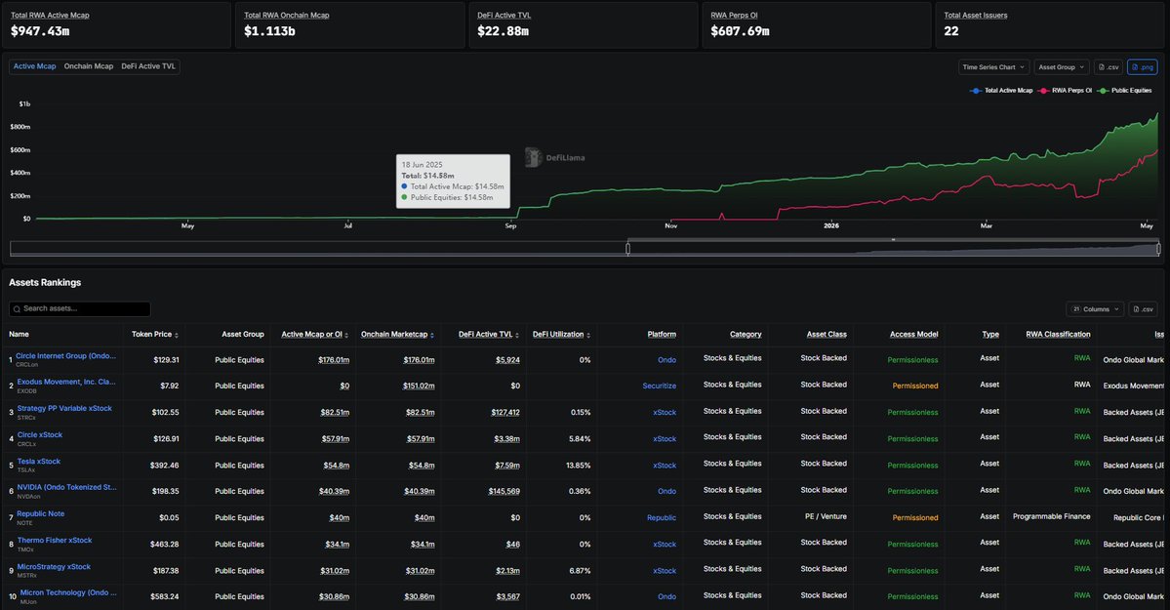Toggle Total Active Mcap series in legend

(x=1001, y=91)
